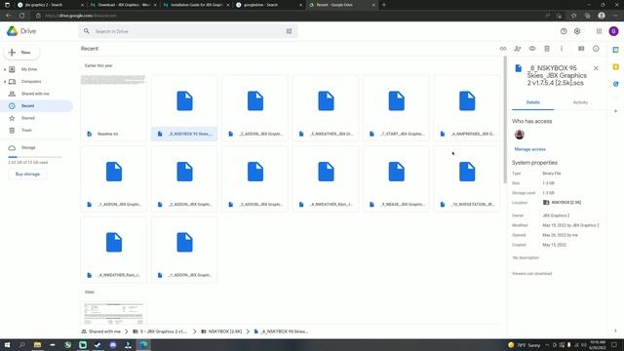Click the weather widget showing Sunny

coord(525,345)
